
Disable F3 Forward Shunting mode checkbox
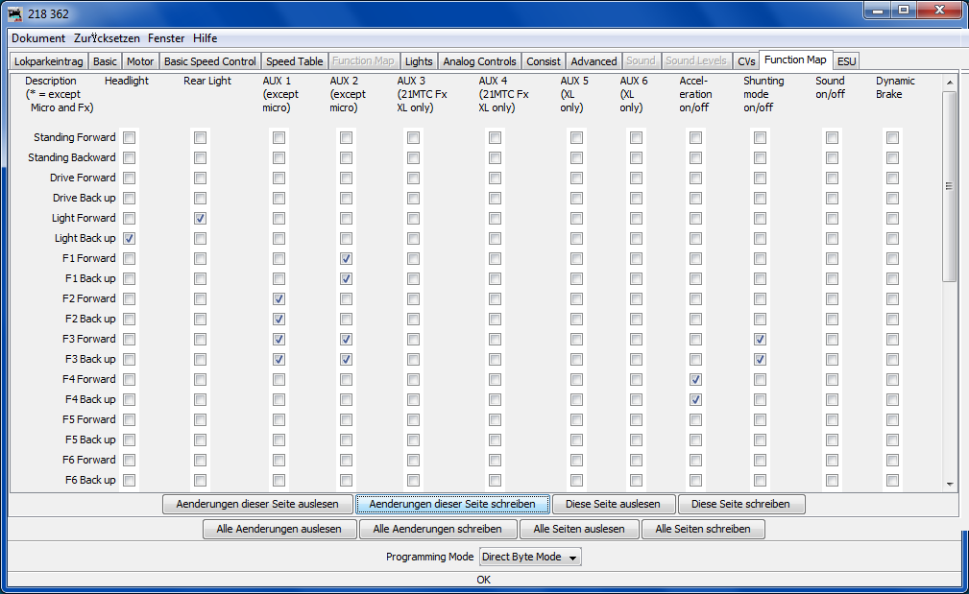click(x=760, y=340)
